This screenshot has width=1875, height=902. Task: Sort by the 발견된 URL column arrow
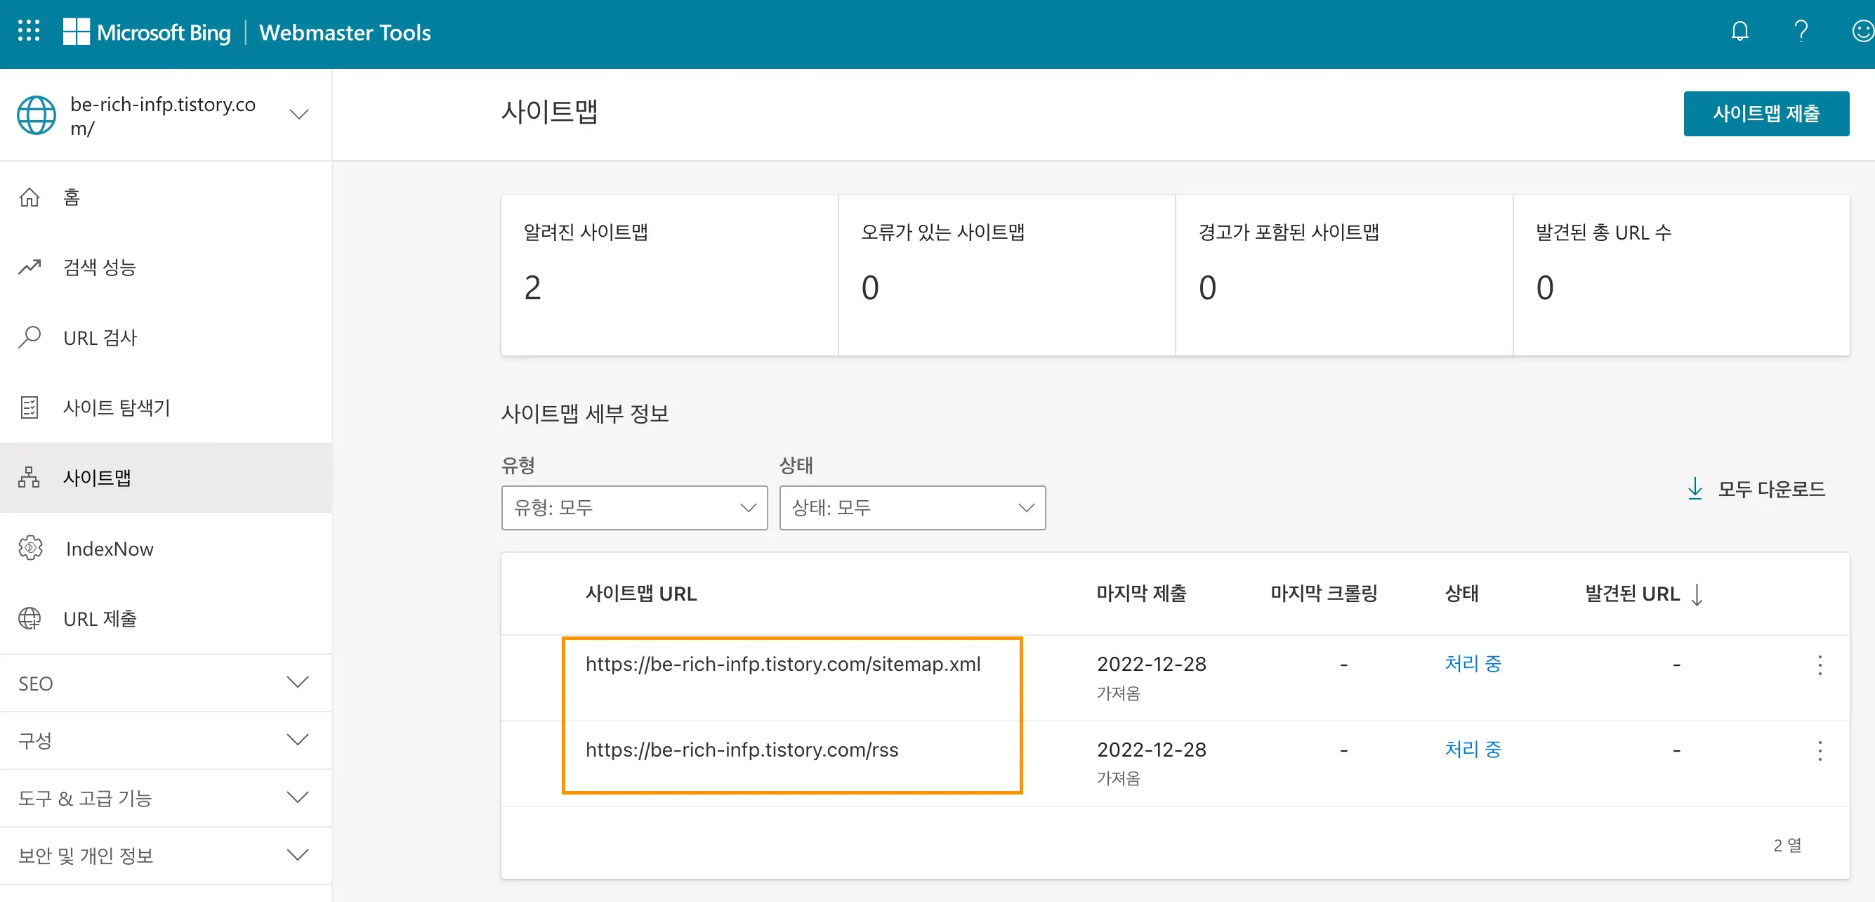coord(1697,594)
